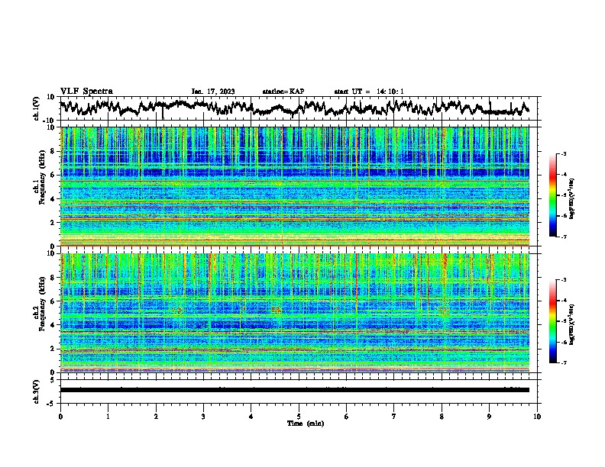Click the time axis tick label "7"
The height and width of the screenshot is (467, 605).
[394, 417]
